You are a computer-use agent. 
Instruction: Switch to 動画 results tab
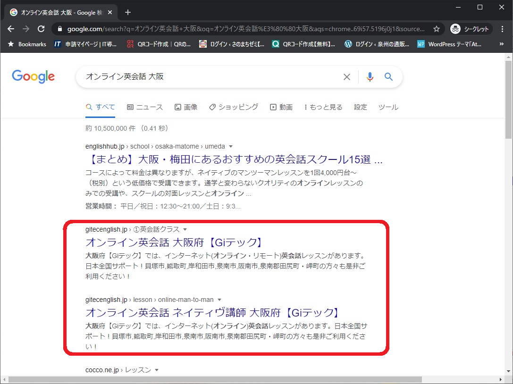281,107
